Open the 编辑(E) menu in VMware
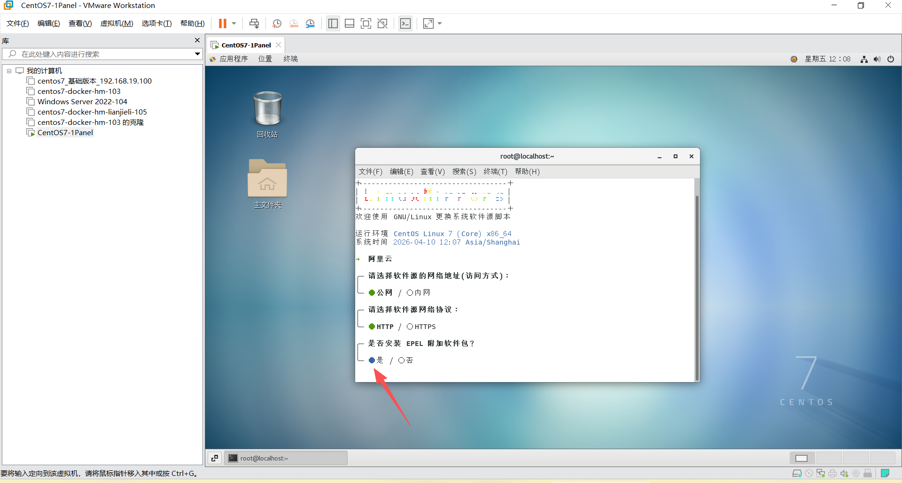This screenshot has width=902, height=483. pos(49,23)
